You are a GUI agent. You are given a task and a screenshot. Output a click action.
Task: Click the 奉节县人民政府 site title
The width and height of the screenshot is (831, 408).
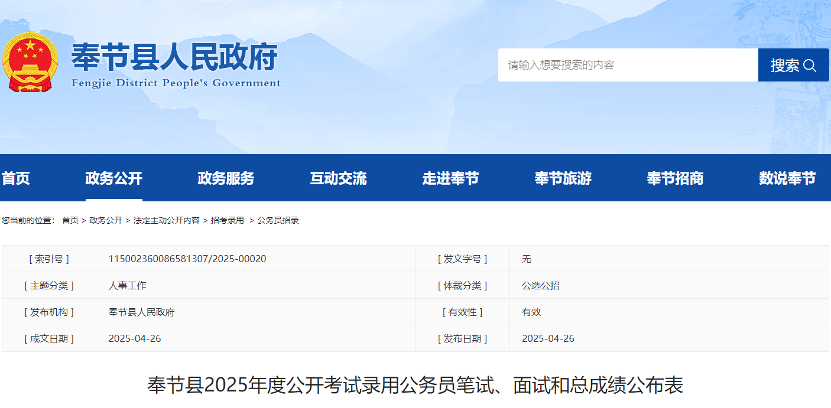174,58
